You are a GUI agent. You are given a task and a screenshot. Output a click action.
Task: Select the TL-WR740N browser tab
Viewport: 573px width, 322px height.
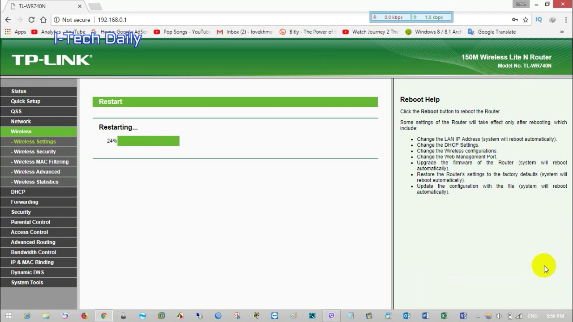coord(44,6)
